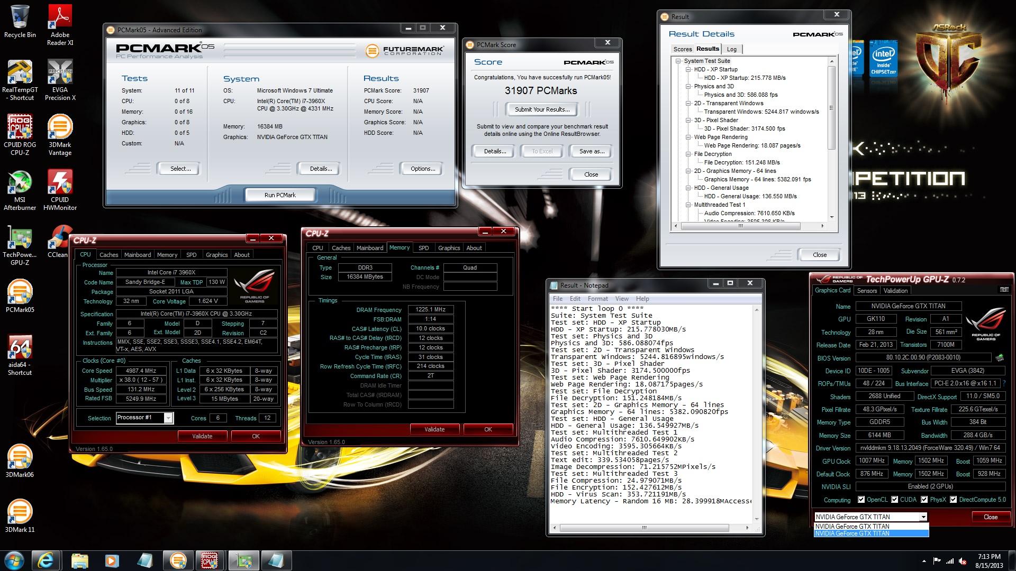Open 3DMark Vantage desktop icon
Image resolution: width=1016 pixels, height=571 pixels.
pos(60,135)
